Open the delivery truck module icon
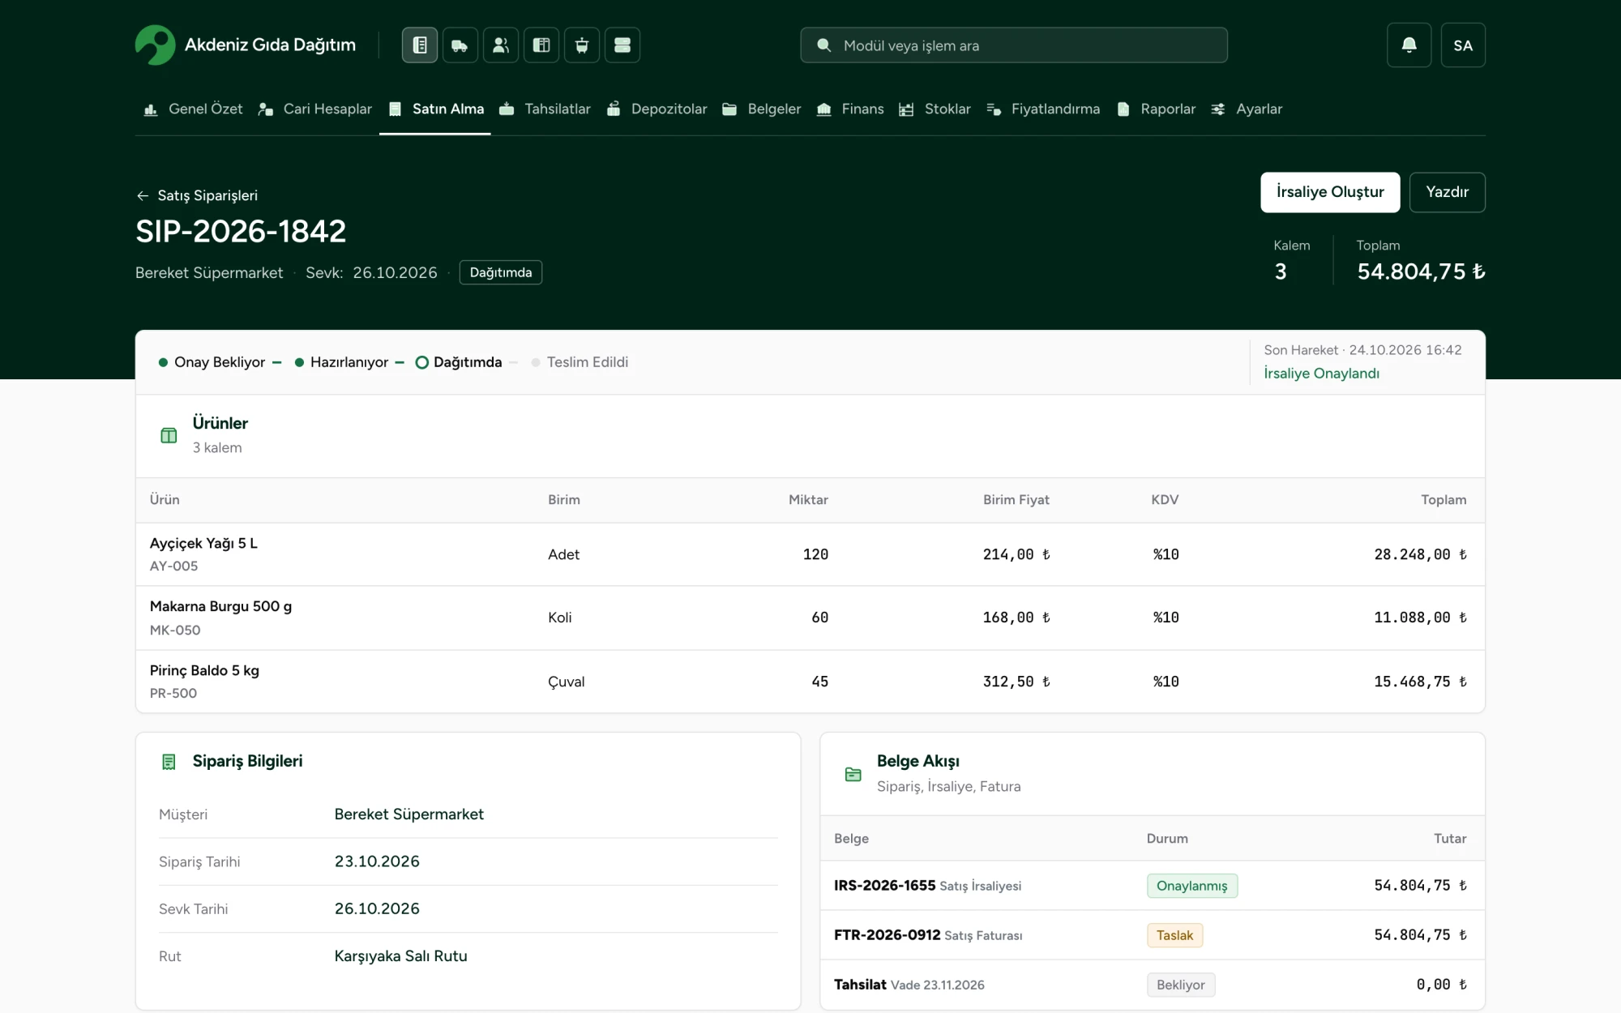 460,45
